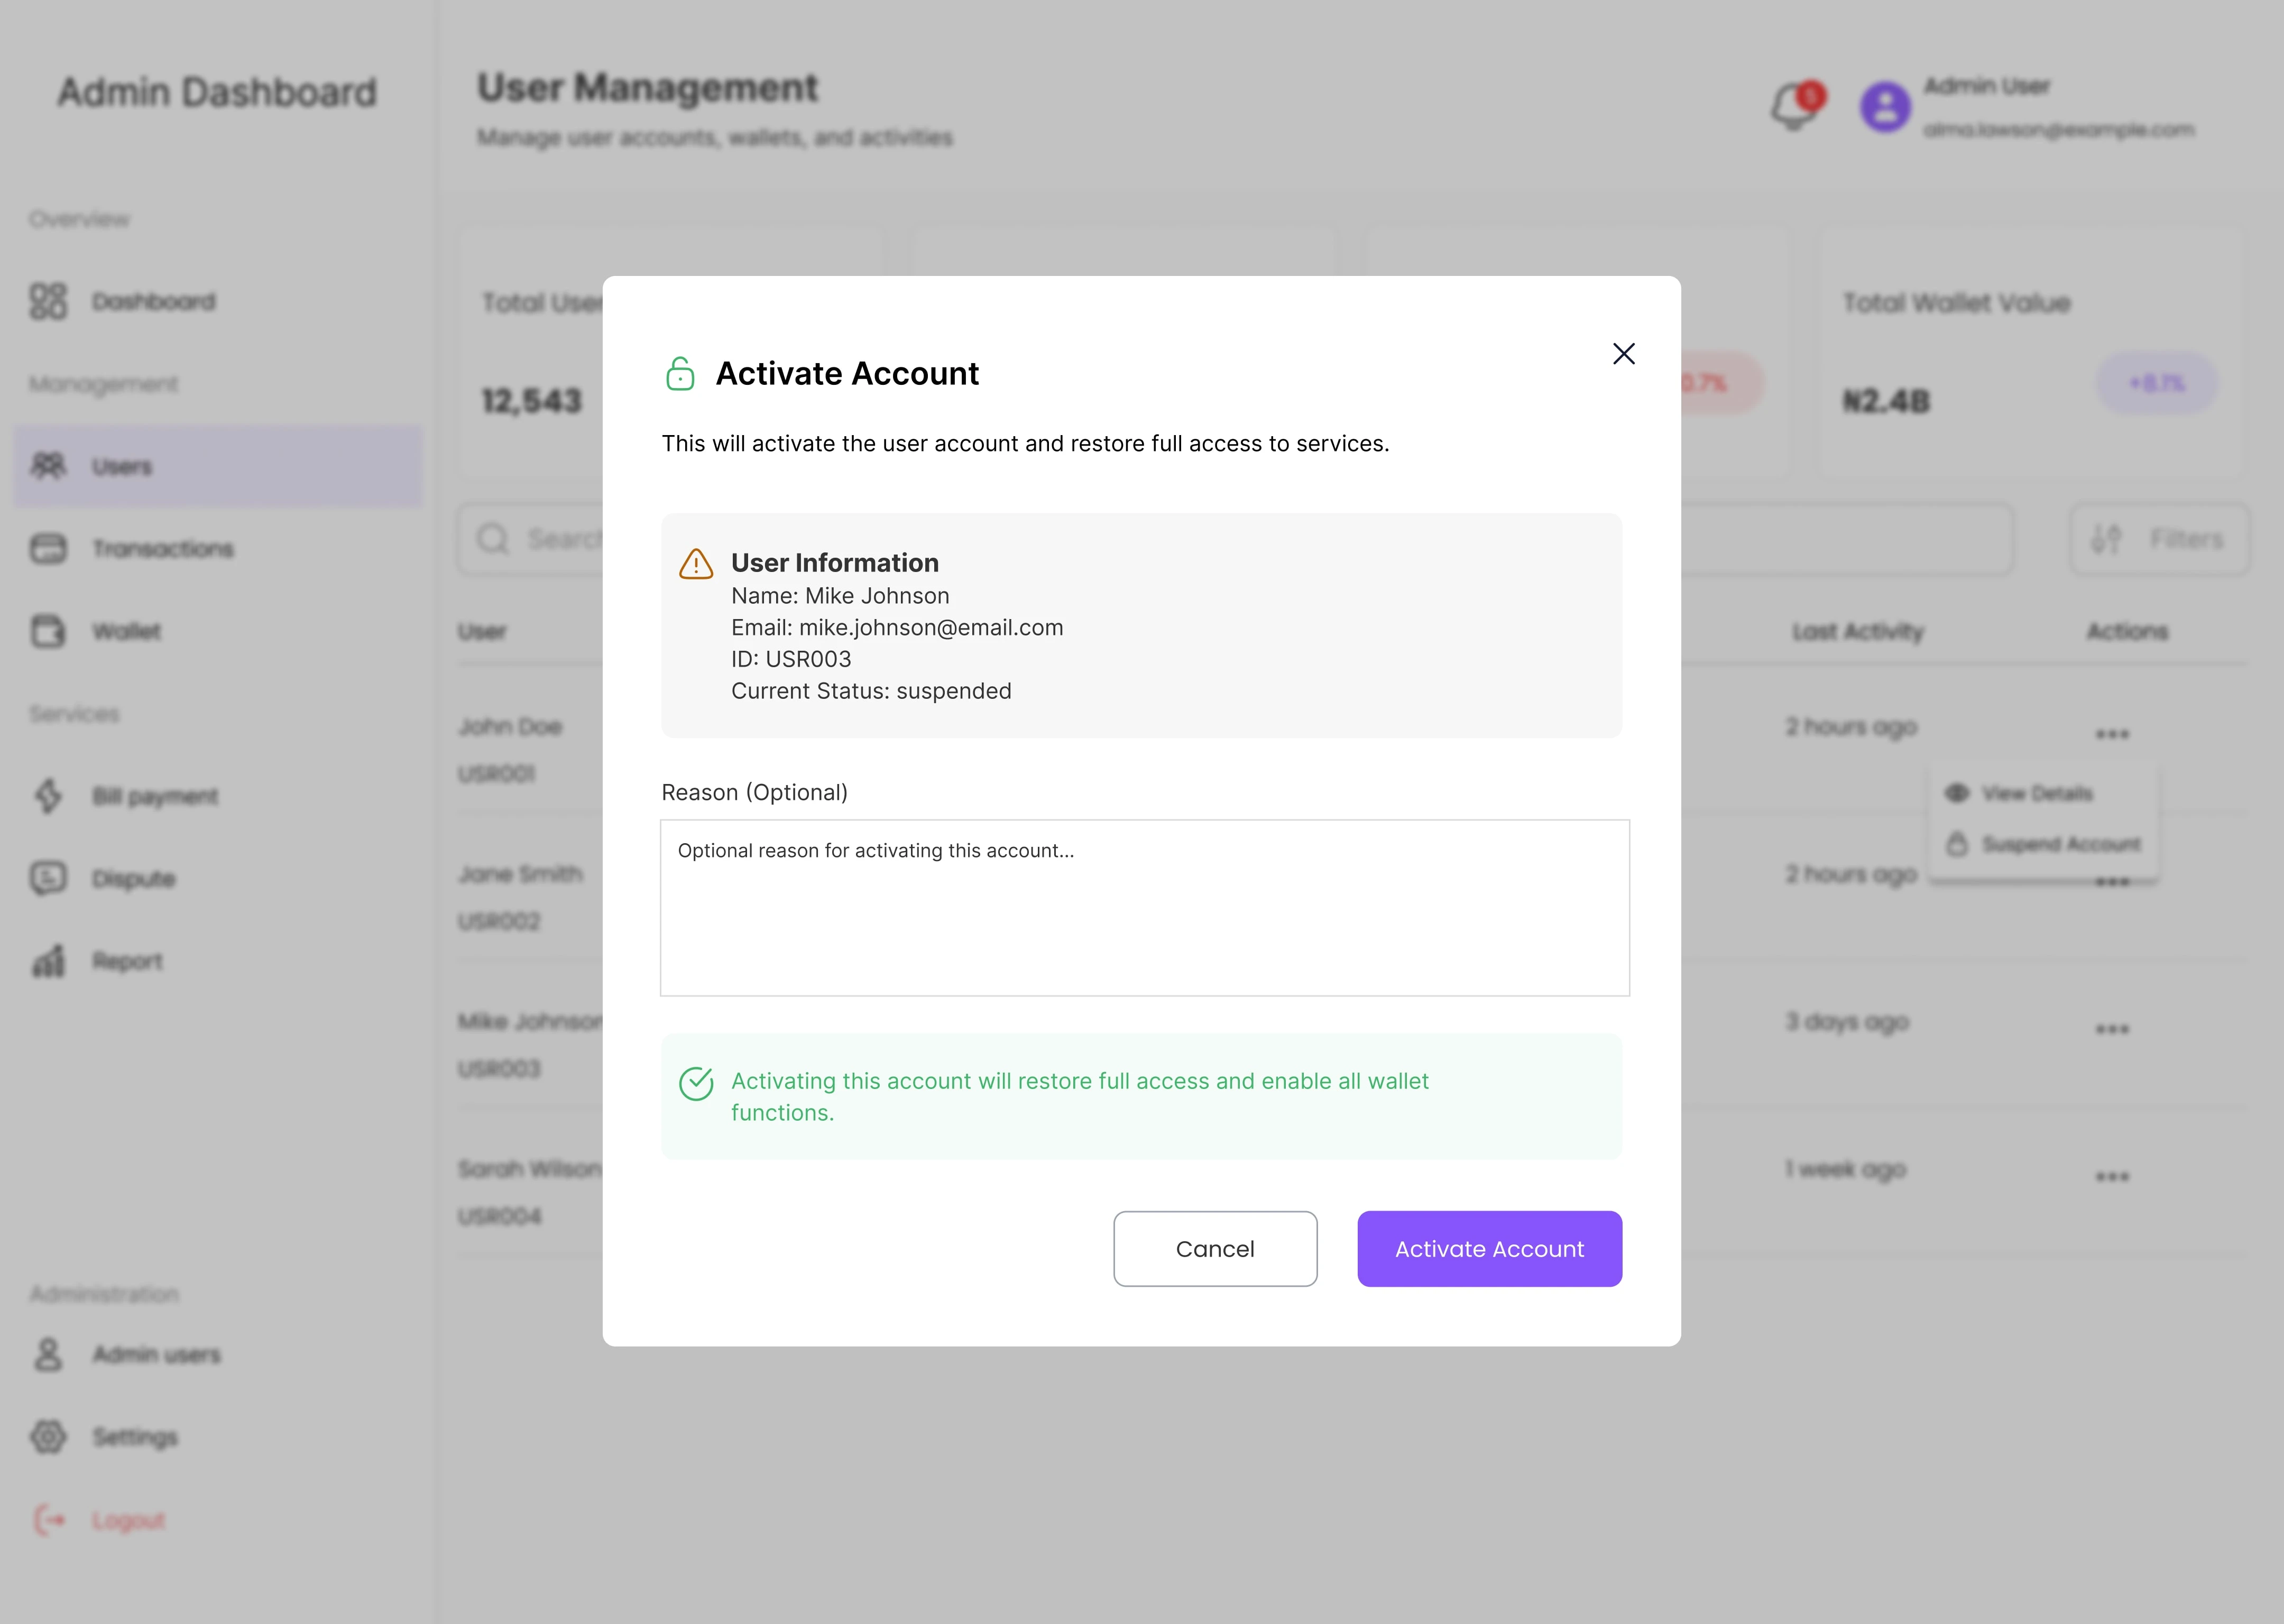2284x1624 pixels.
Task: Click the Wallet sidebar icon
Action: (x=48, y=631)
